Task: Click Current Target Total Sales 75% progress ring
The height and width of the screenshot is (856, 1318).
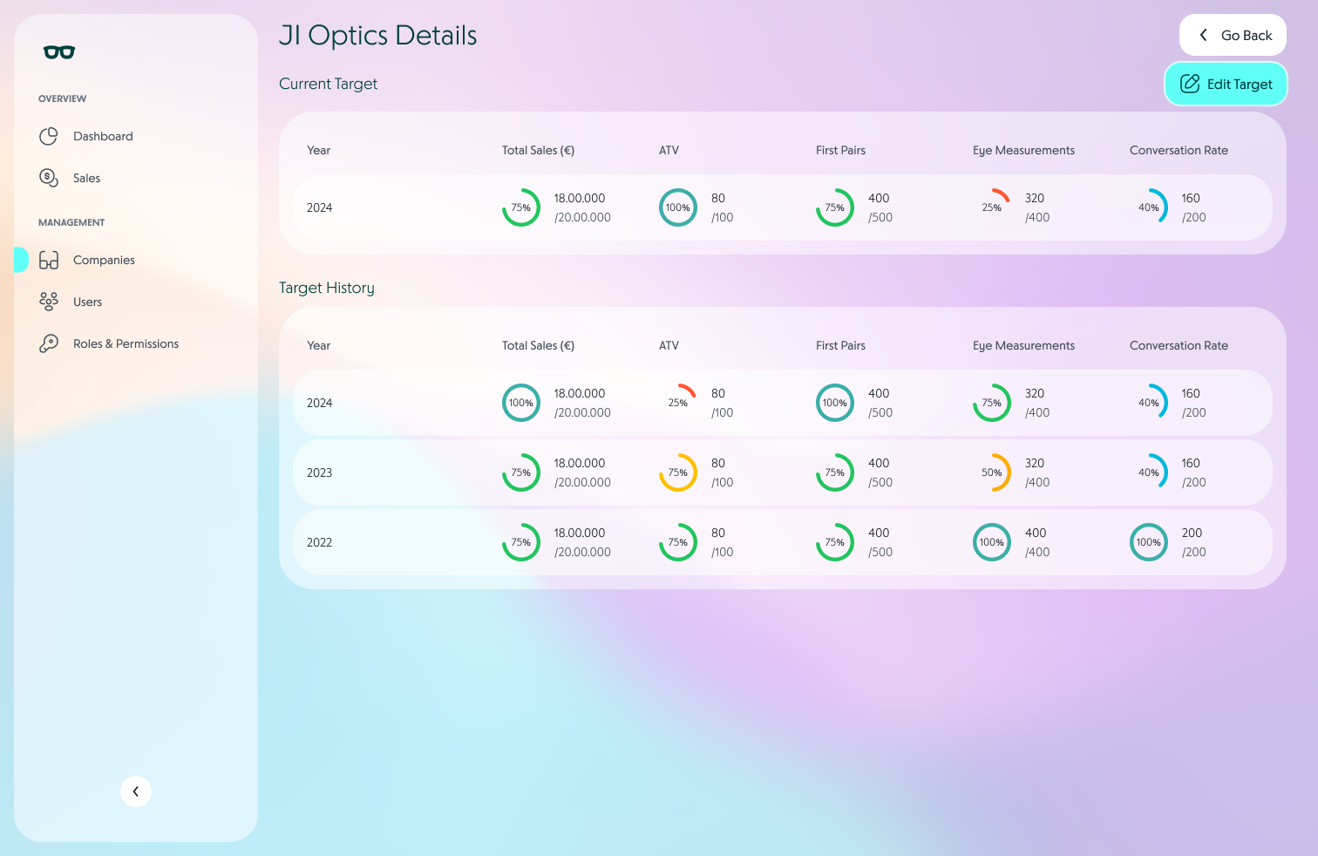Action: click(x=521, y=207)
